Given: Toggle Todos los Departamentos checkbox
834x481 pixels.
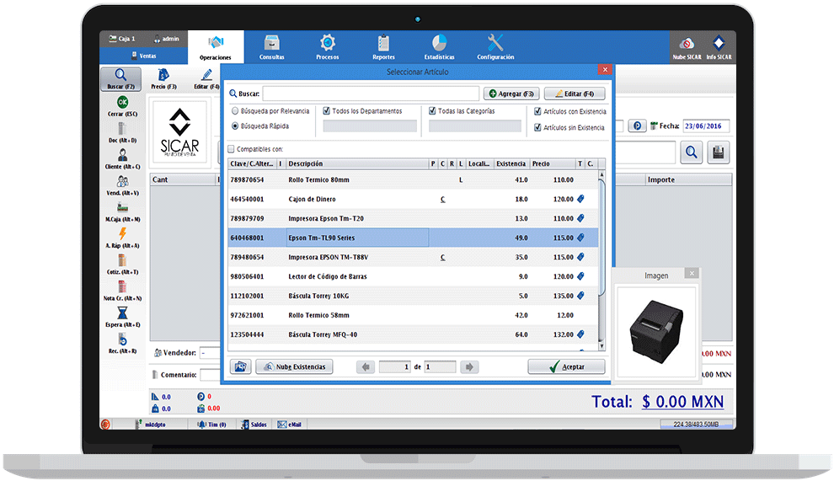Looking at the screenshot, I should point(327,111).
